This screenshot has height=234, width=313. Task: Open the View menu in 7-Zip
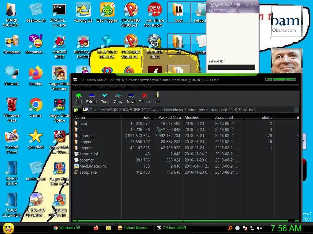coord(101,87)
